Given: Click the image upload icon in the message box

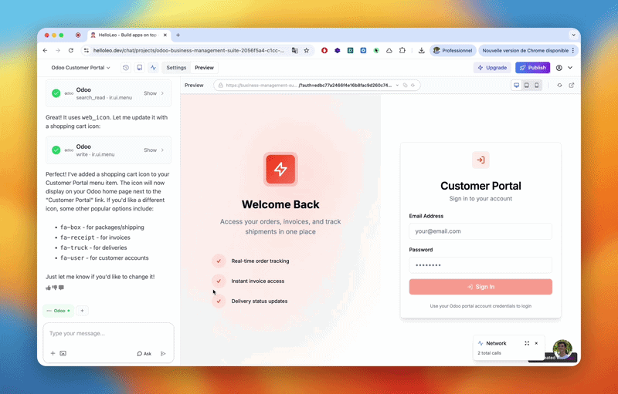Looking at the screenshot, I should click(x=63, y=353).
